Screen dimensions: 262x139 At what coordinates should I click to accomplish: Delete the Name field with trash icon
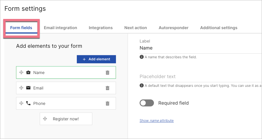pos(107,73)
